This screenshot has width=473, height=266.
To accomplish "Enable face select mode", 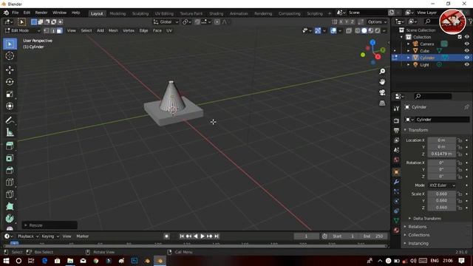I will pyautogui.click(x=59, y=31).
